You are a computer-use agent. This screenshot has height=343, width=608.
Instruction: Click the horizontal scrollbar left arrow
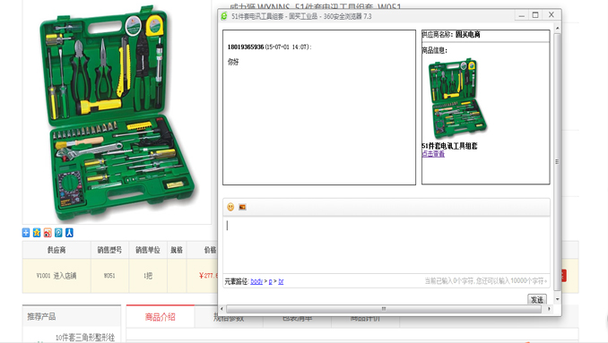point(221,309)
